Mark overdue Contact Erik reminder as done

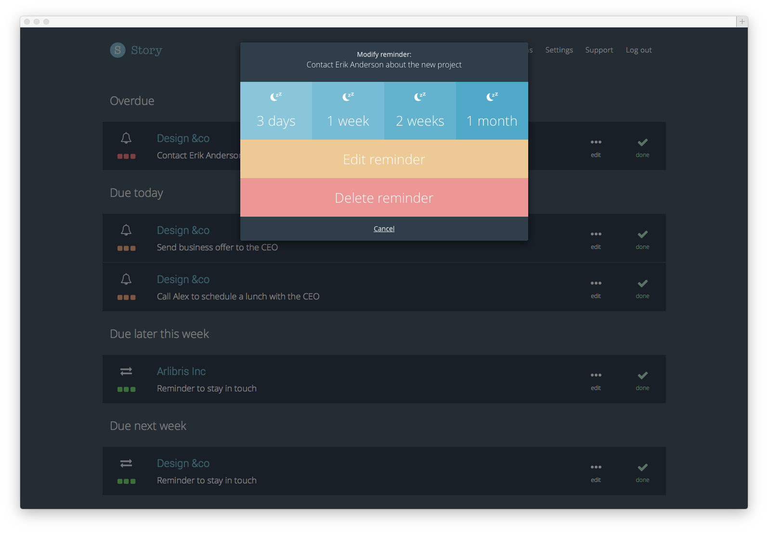[x=642, y=147]
